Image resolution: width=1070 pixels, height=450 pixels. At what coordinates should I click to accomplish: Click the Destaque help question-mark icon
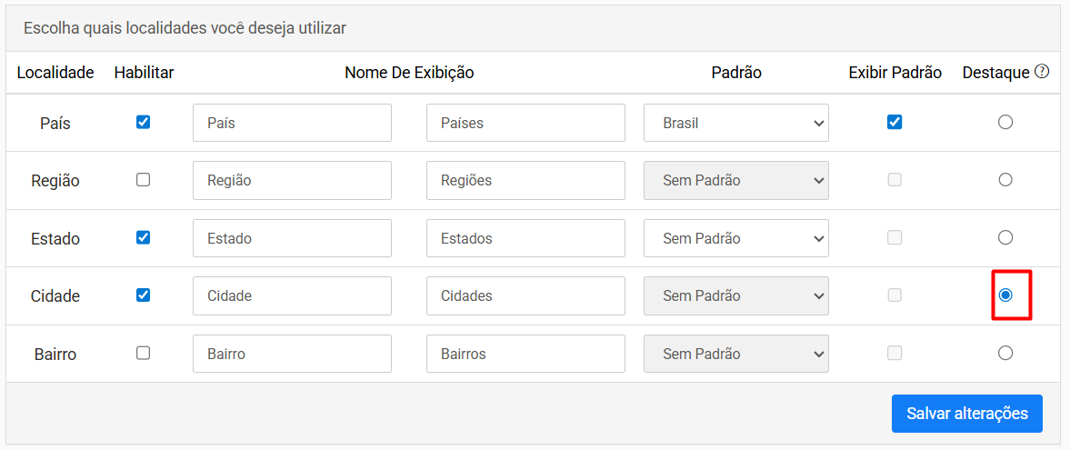coord(1041,71)
